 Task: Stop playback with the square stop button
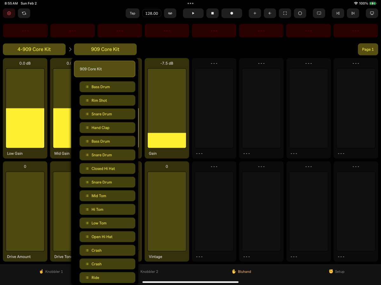tap(212, 13)
